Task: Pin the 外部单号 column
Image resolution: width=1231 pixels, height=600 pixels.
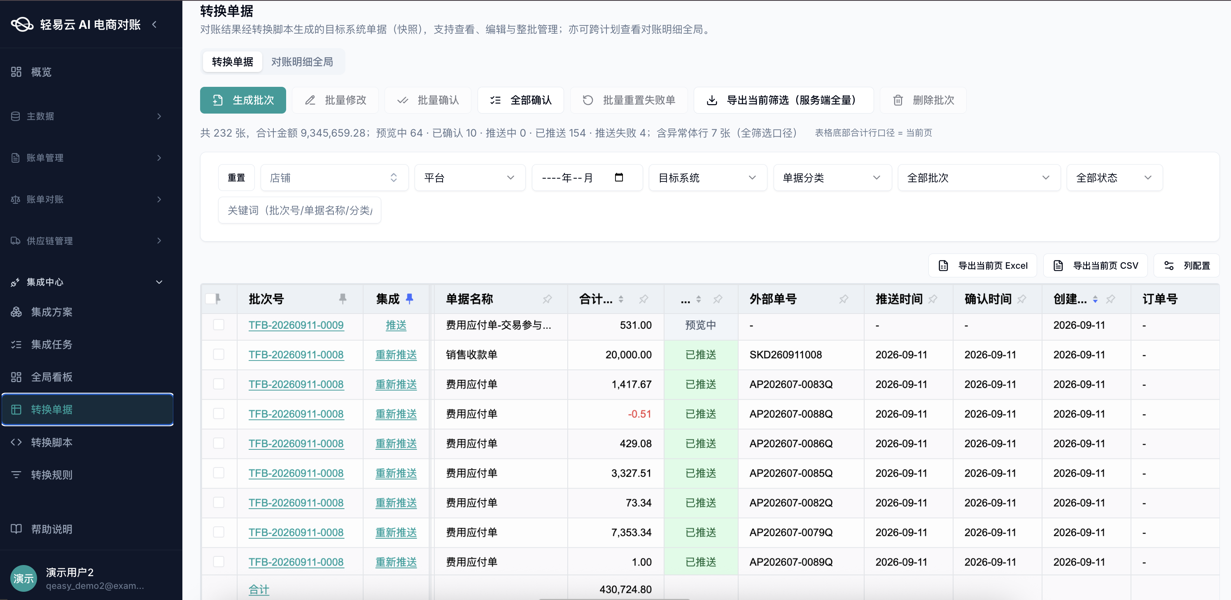Action: [844, 299]
